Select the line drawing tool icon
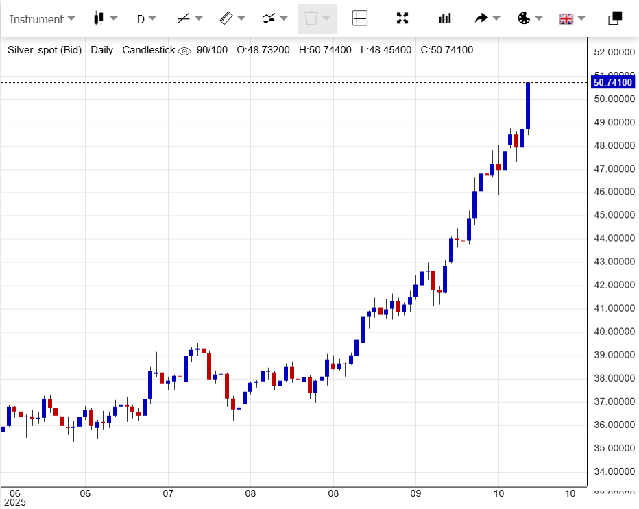This screenshot has height=509, width=639. pyautogui.click(x=183, y=18)
